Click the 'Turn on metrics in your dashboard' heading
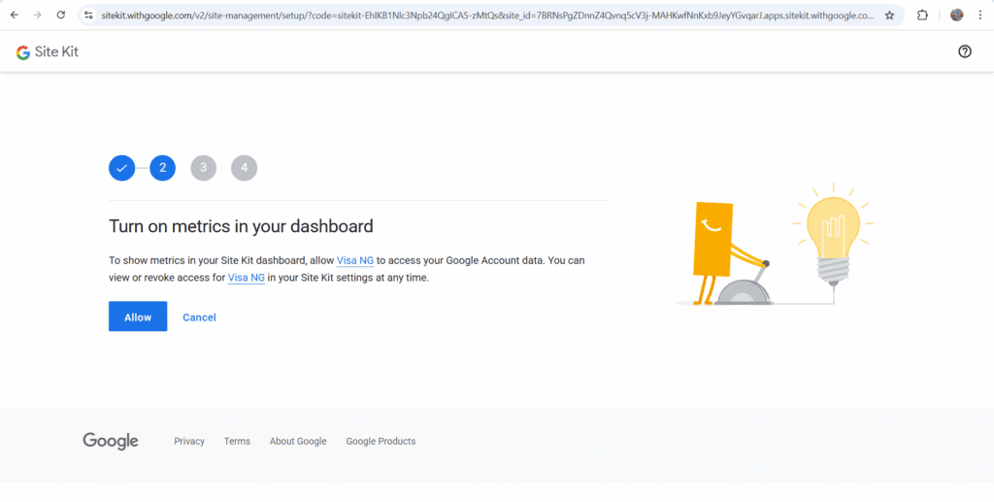This screenshot has height=502, width=994. pyautogui.click(x=241, y=226)
